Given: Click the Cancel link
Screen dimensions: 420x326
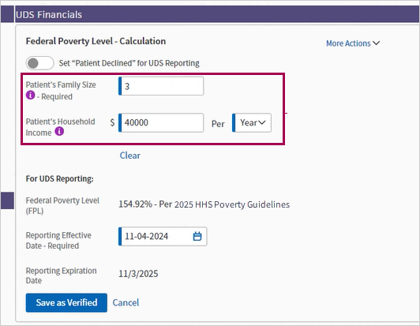Looking at the screenshot, I should coord(126,302).
